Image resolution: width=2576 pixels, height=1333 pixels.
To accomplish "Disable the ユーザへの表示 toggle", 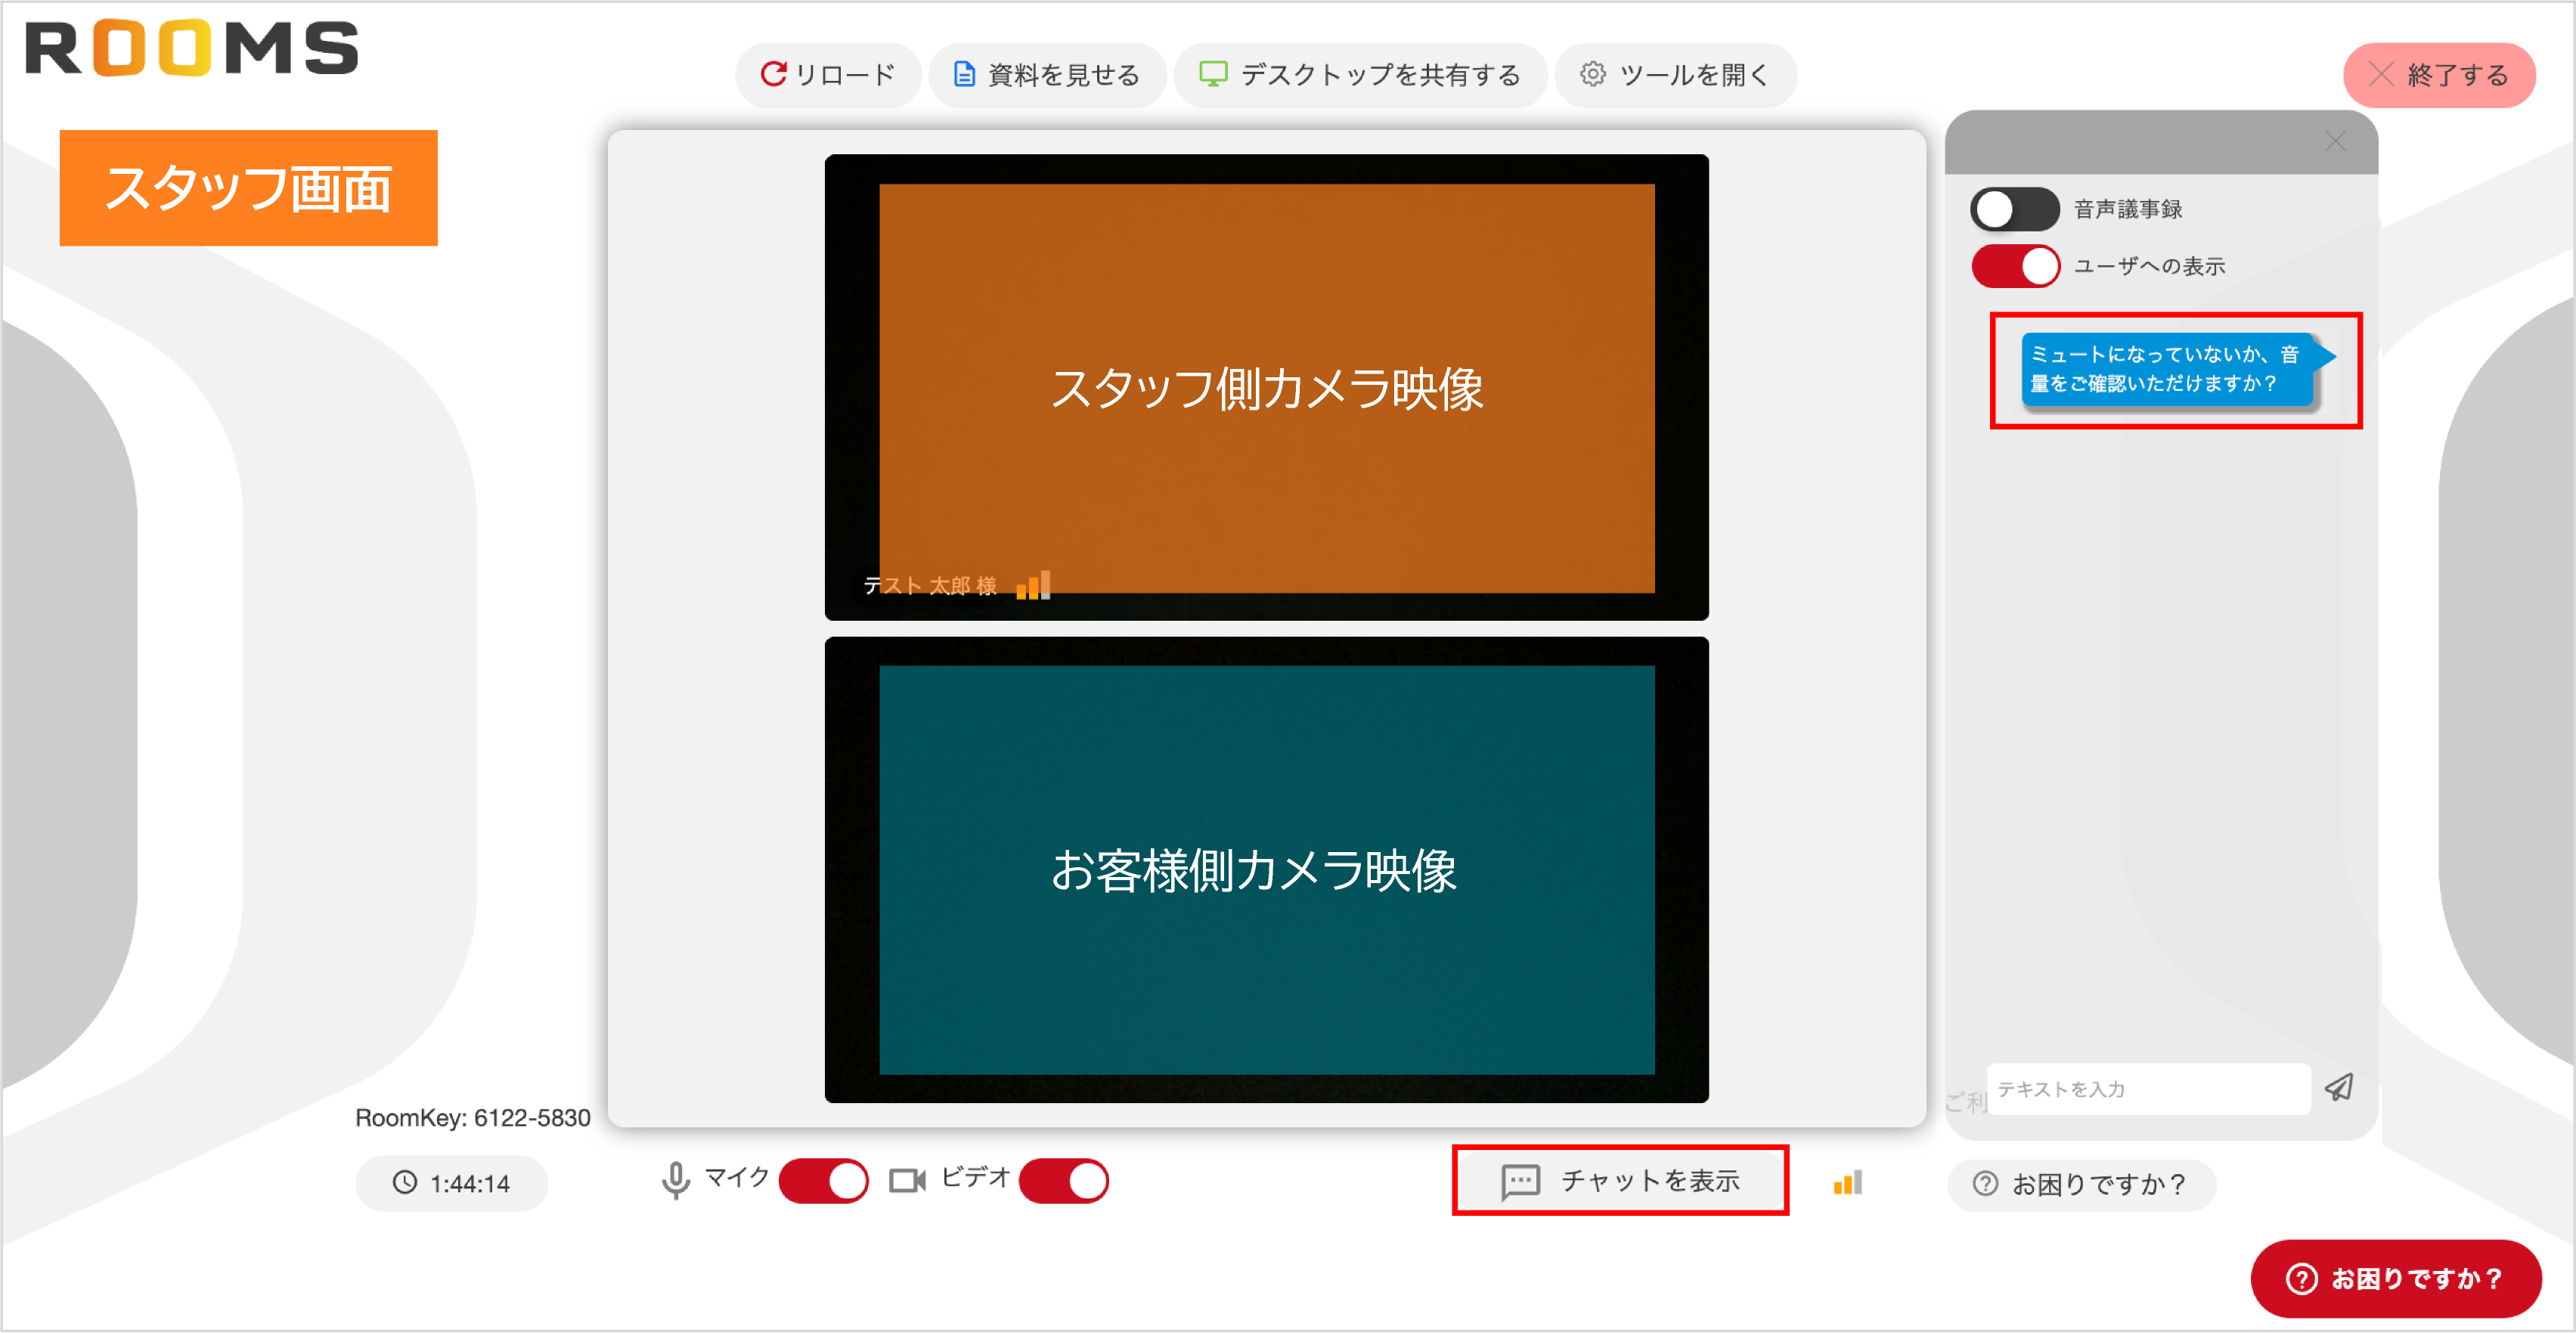I will [x=2014, y=266].
